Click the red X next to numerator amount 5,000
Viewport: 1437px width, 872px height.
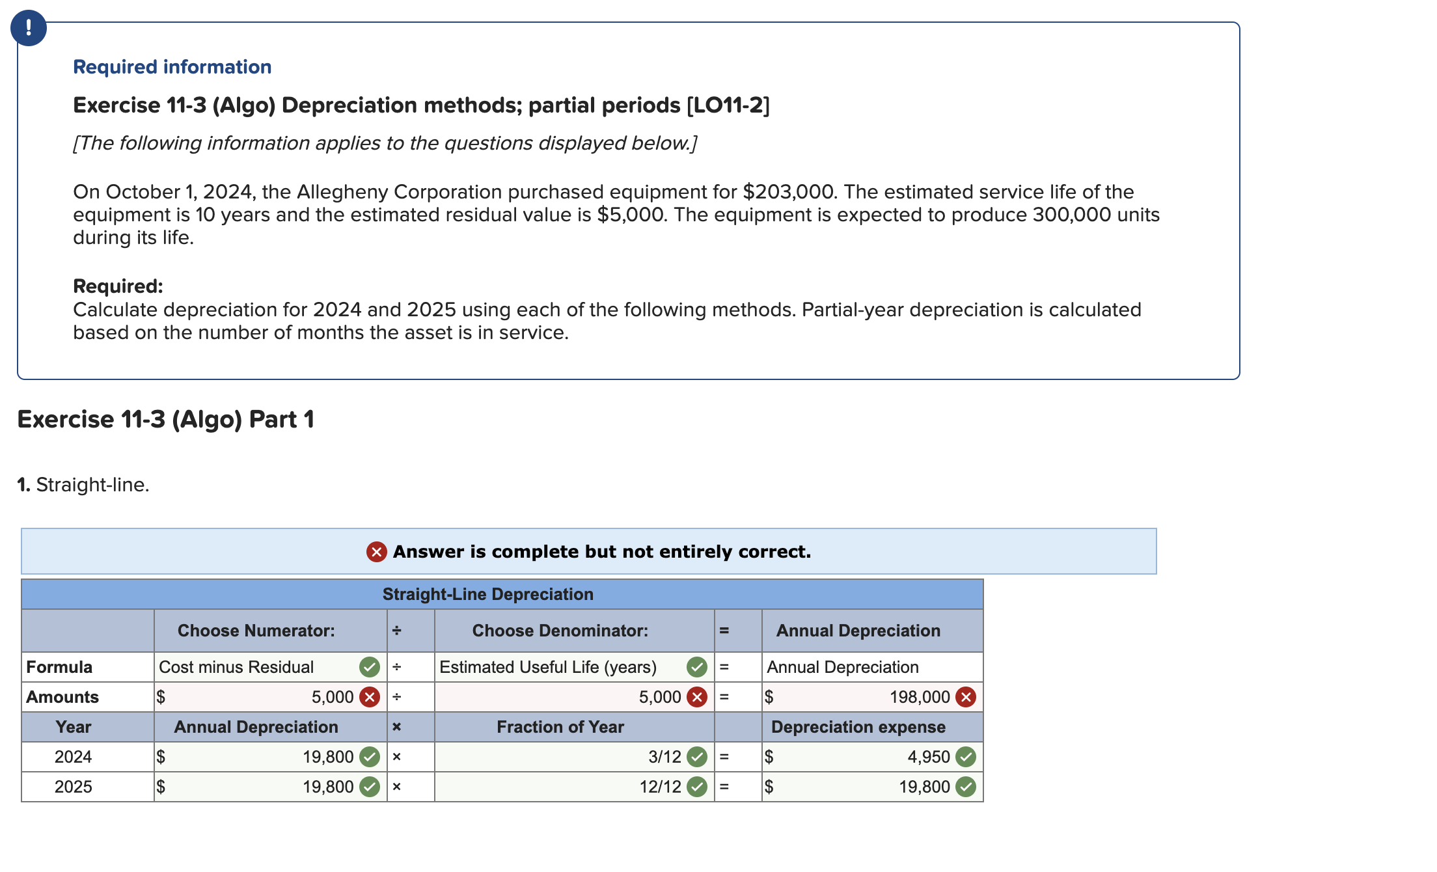tap(369, 697)
